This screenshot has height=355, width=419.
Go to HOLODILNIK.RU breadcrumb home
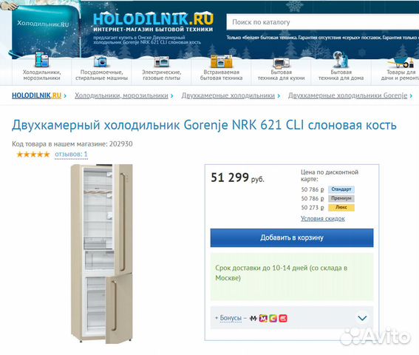click(37, 95)
